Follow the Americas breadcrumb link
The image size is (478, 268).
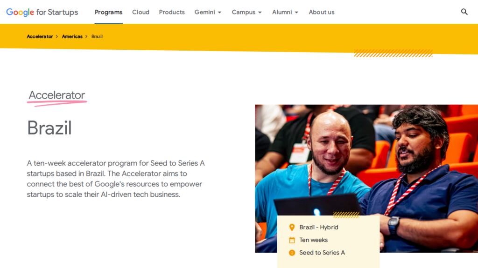coord(72,36)
